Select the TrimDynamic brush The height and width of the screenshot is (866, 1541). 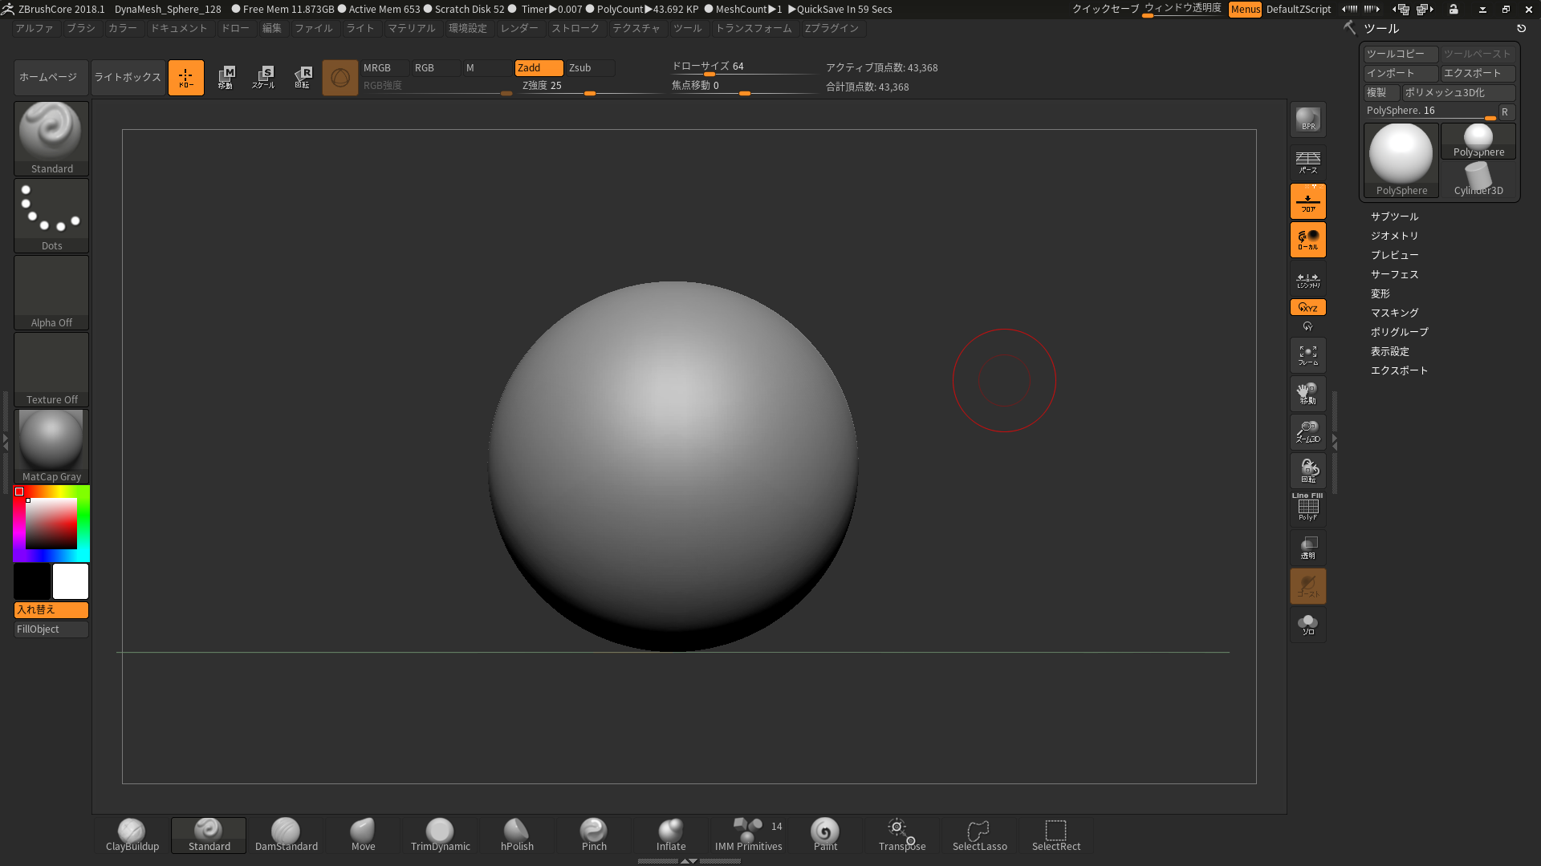pyautogui.click(x=441, y=833)
